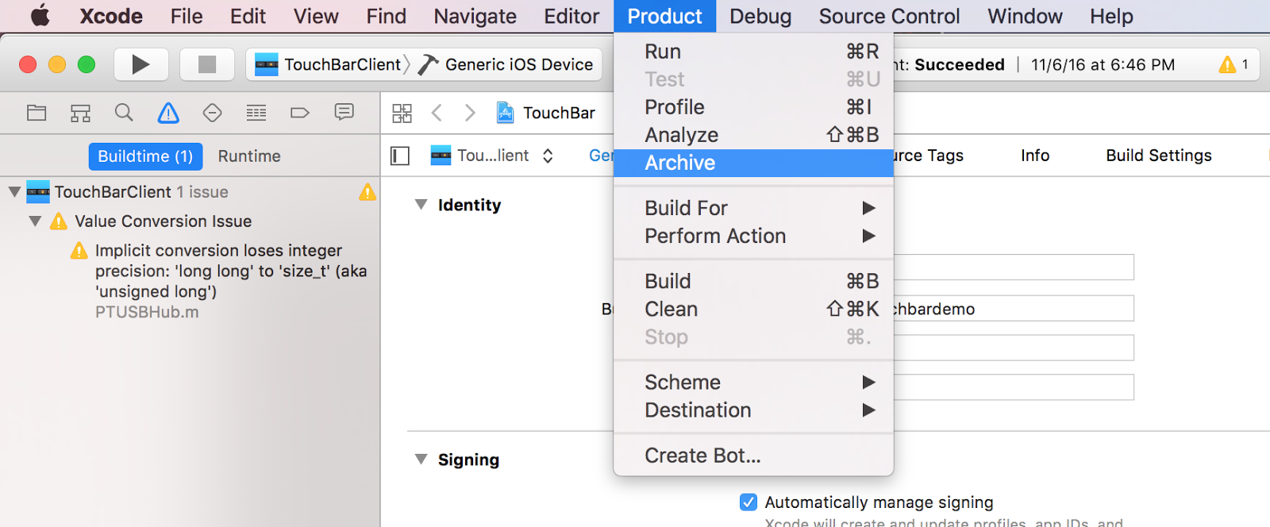Click the bundle identifier text field
This screenshot has height=527, width=1270.
(1014, 309)
